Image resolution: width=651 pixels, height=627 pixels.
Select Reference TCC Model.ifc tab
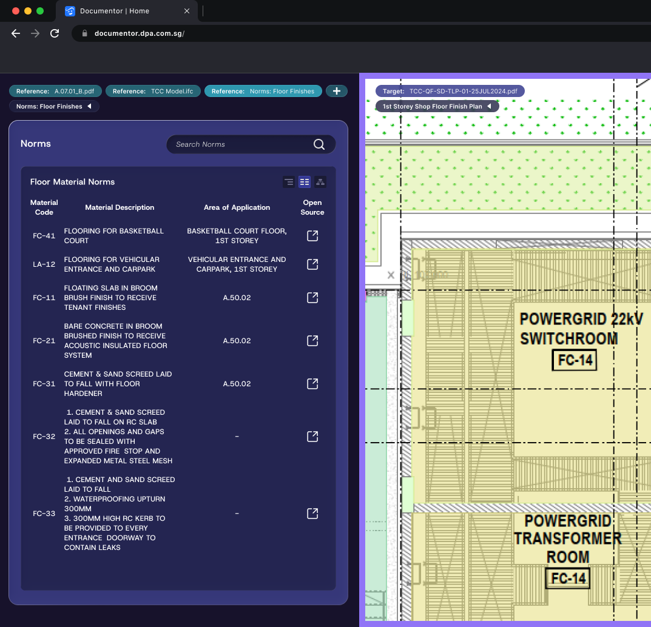coord(153,91)
